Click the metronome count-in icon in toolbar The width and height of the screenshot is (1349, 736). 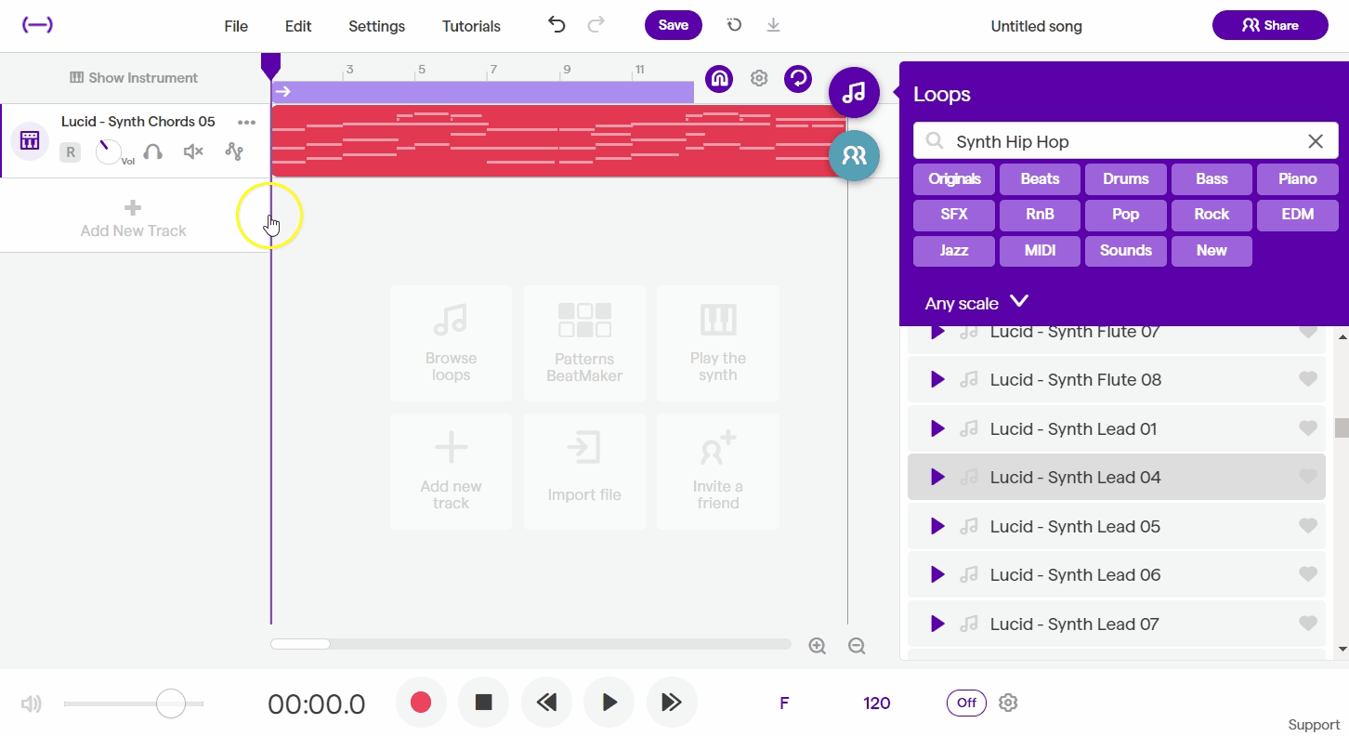[x=719, y=78]
